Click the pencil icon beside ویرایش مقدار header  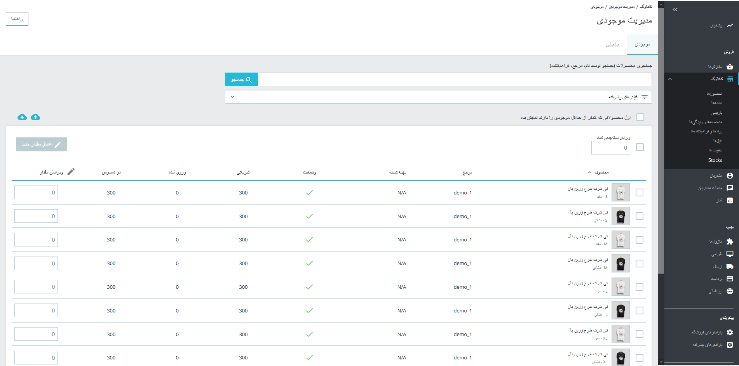click(71, 172)
